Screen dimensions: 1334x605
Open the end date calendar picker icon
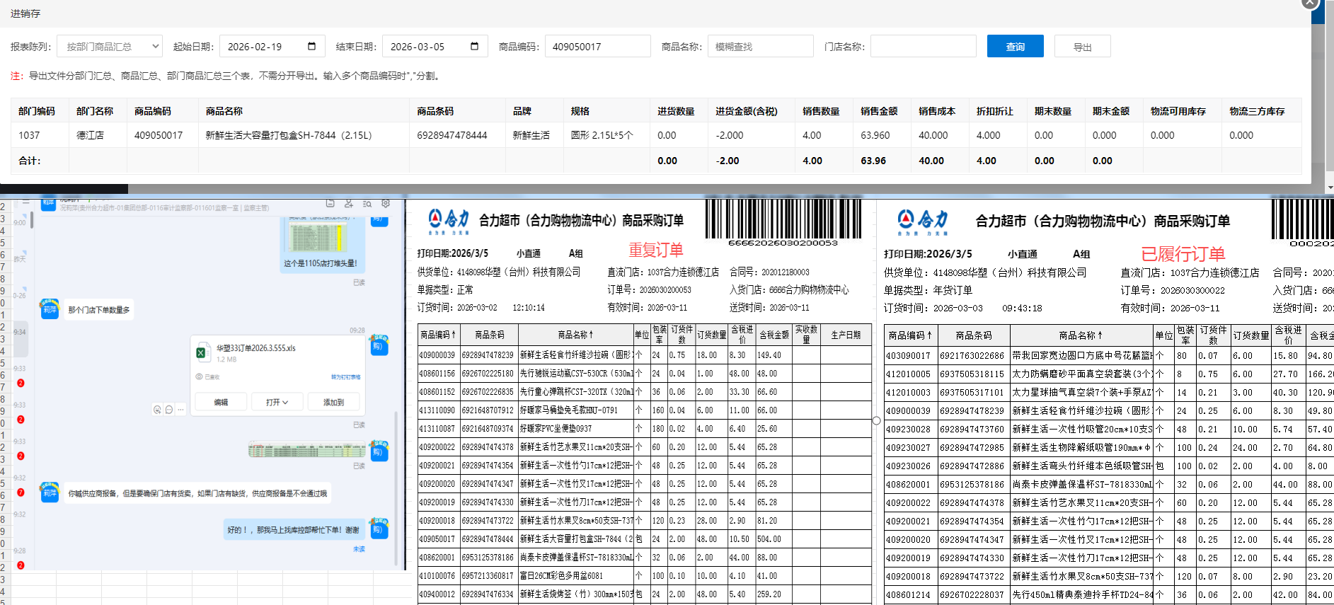474,47
